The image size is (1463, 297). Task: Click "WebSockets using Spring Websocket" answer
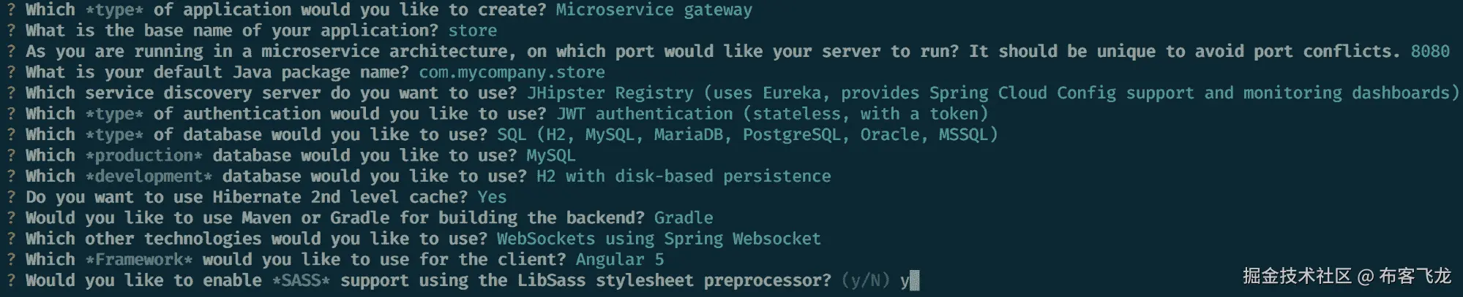[x=659, y=239]
